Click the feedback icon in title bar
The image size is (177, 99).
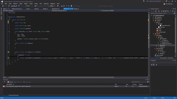pyautogui.click(x=147, y=1)
